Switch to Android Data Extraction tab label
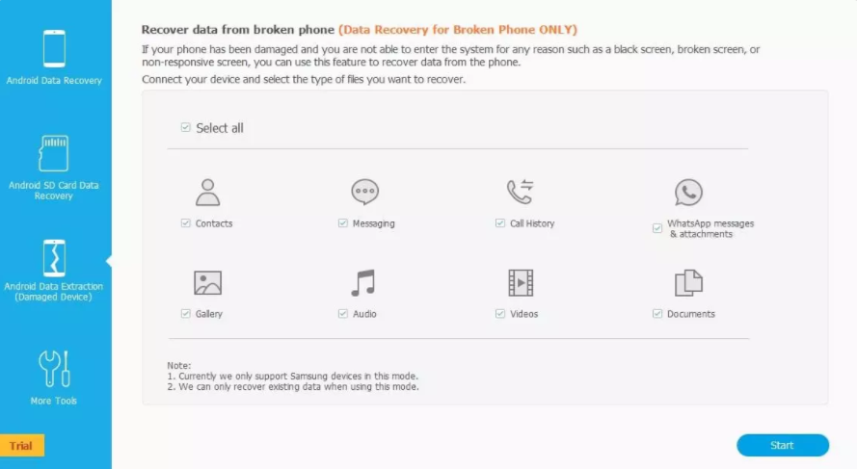 (x=54, y=292)
